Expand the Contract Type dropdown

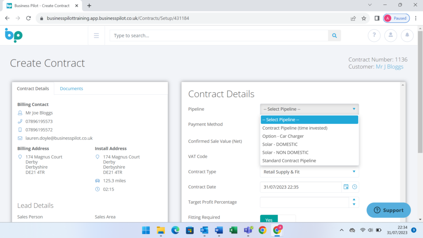click(x=309, y=171)
